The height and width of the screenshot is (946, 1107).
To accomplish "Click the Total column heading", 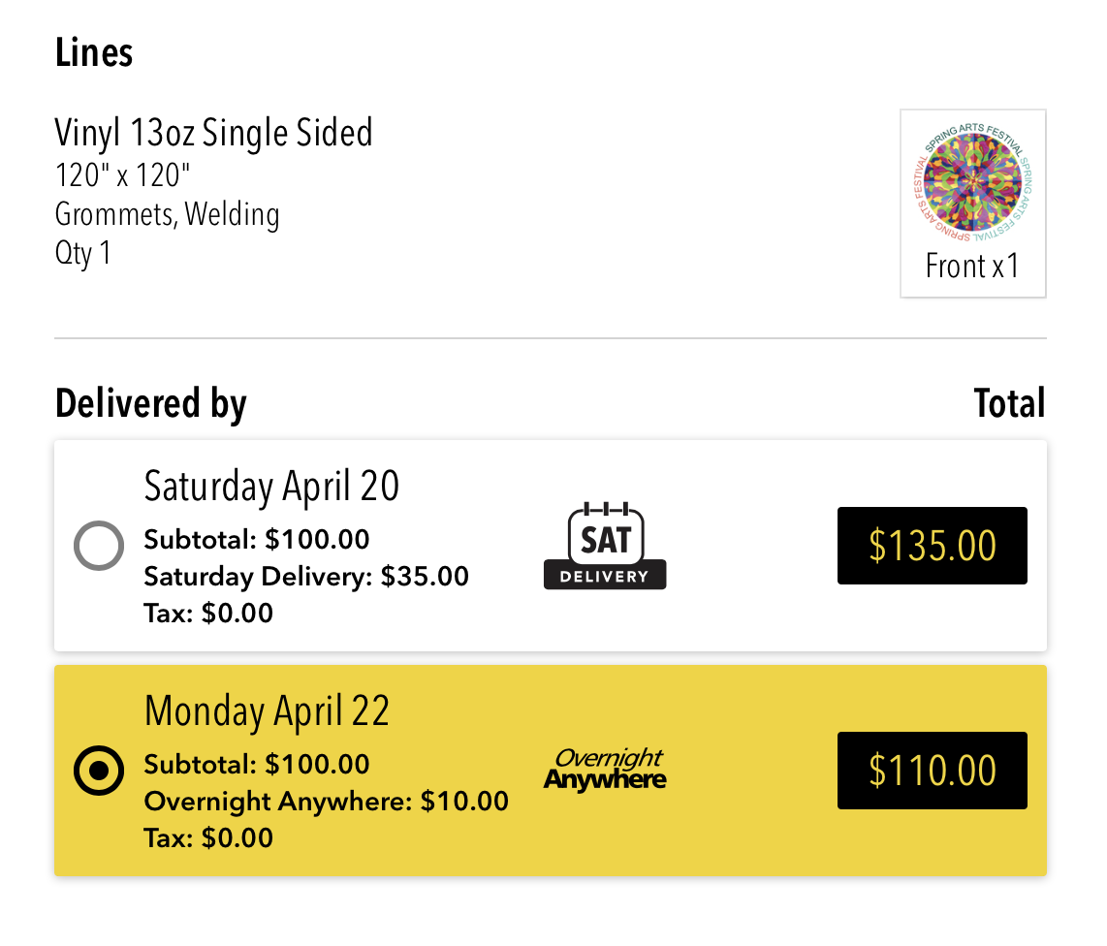I will (x=1009, y=403).
